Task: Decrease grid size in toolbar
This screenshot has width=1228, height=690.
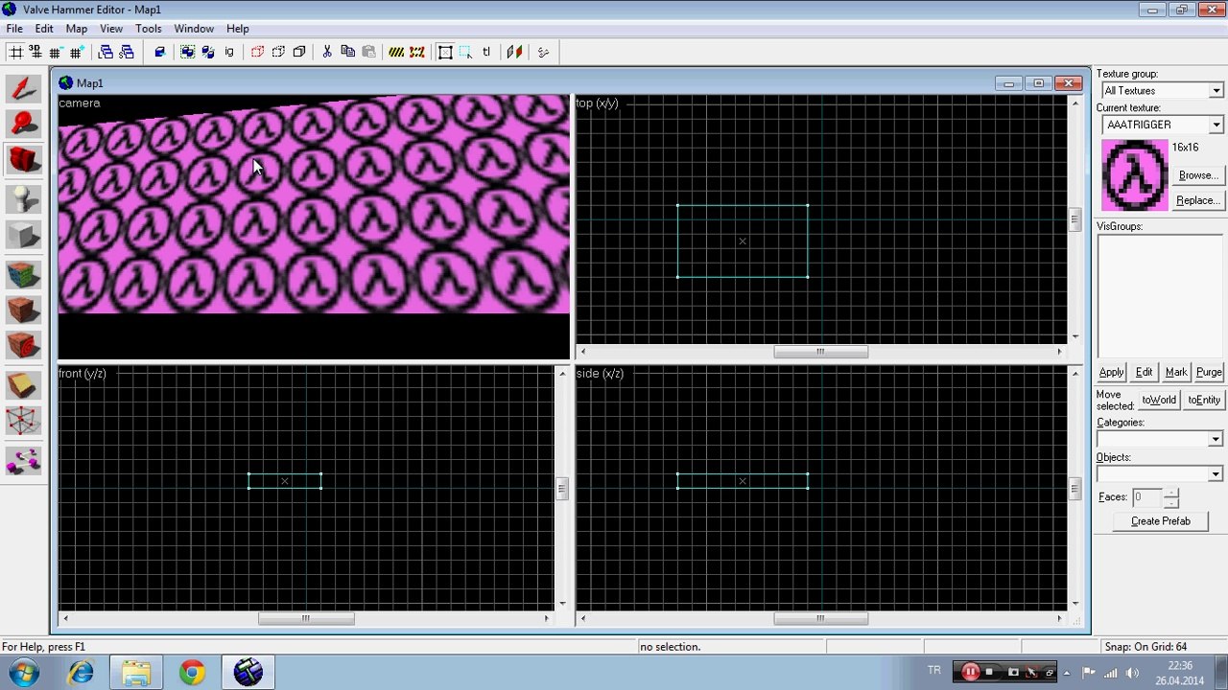Action: pos(56,52)
